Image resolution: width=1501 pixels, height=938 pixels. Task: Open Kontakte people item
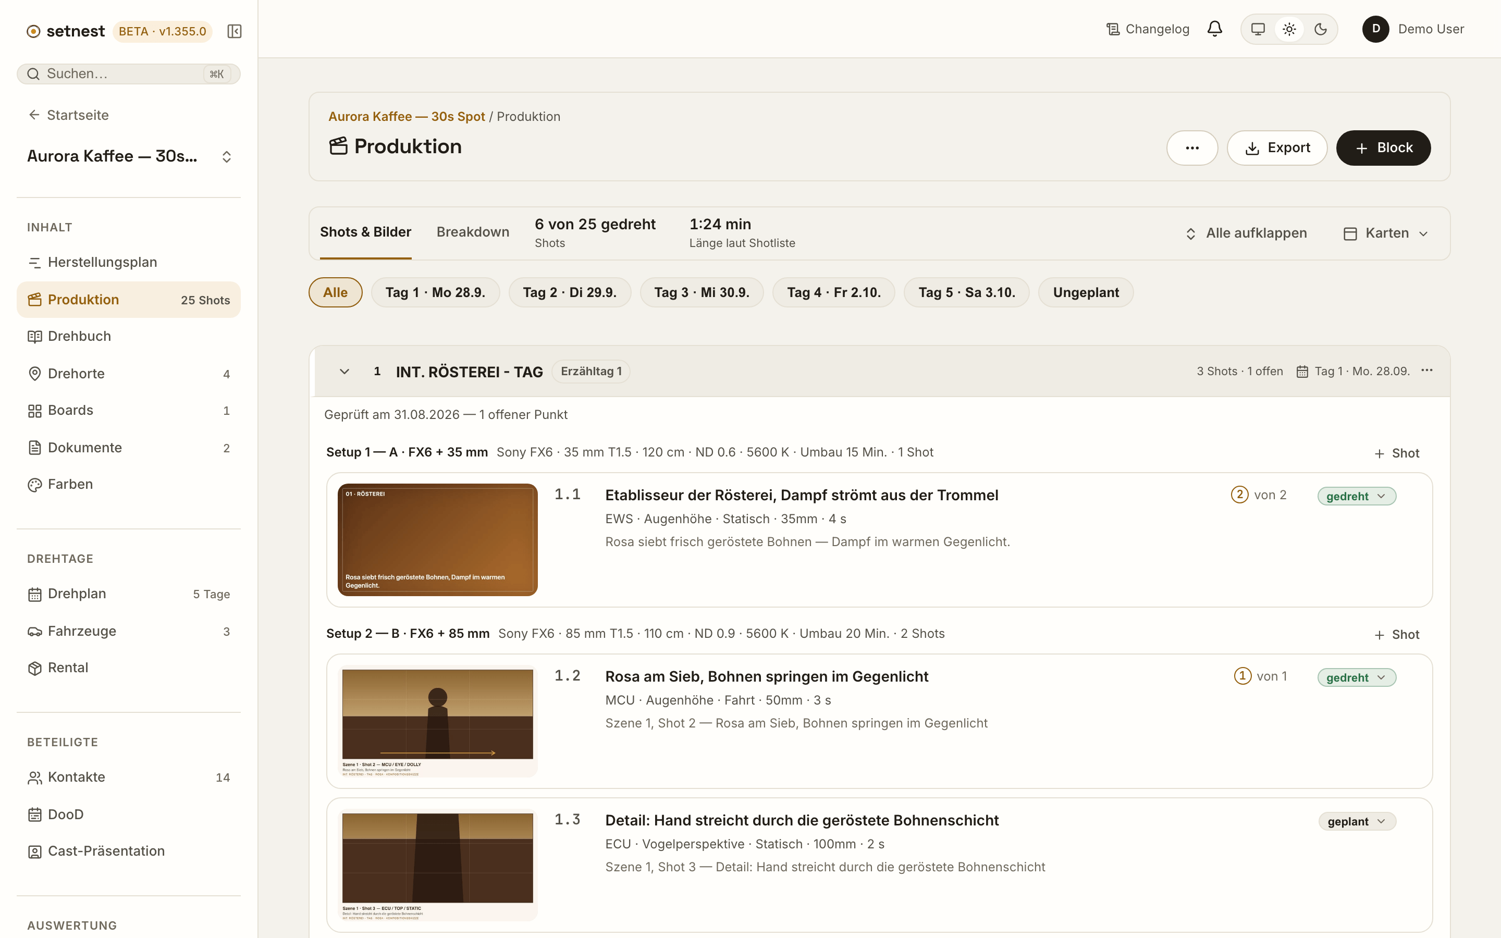tap(128, 777)
